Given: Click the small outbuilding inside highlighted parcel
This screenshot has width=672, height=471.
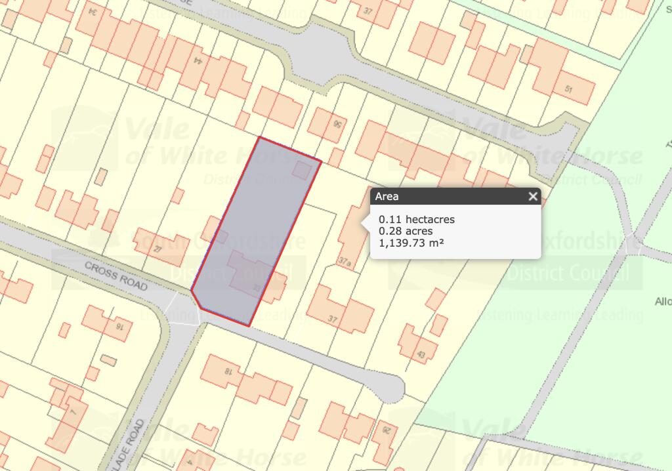Looking at the screenshot, I should point(302,170).
